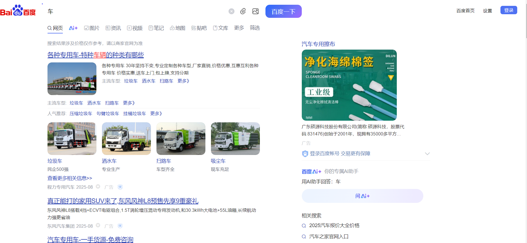The image size is (527, 243).
Task: Open the 垃圾车 garbage truck image
Action: pos(72,138)
